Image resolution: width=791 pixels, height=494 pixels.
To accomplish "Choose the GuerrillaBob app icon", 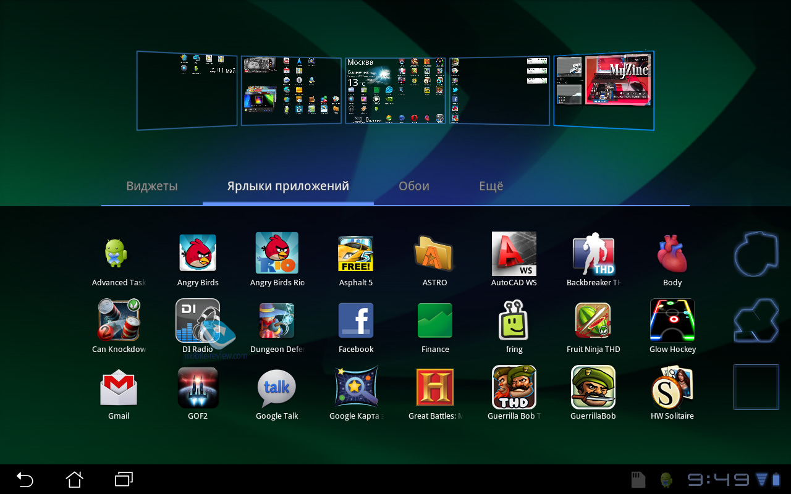I will point(593,387).
